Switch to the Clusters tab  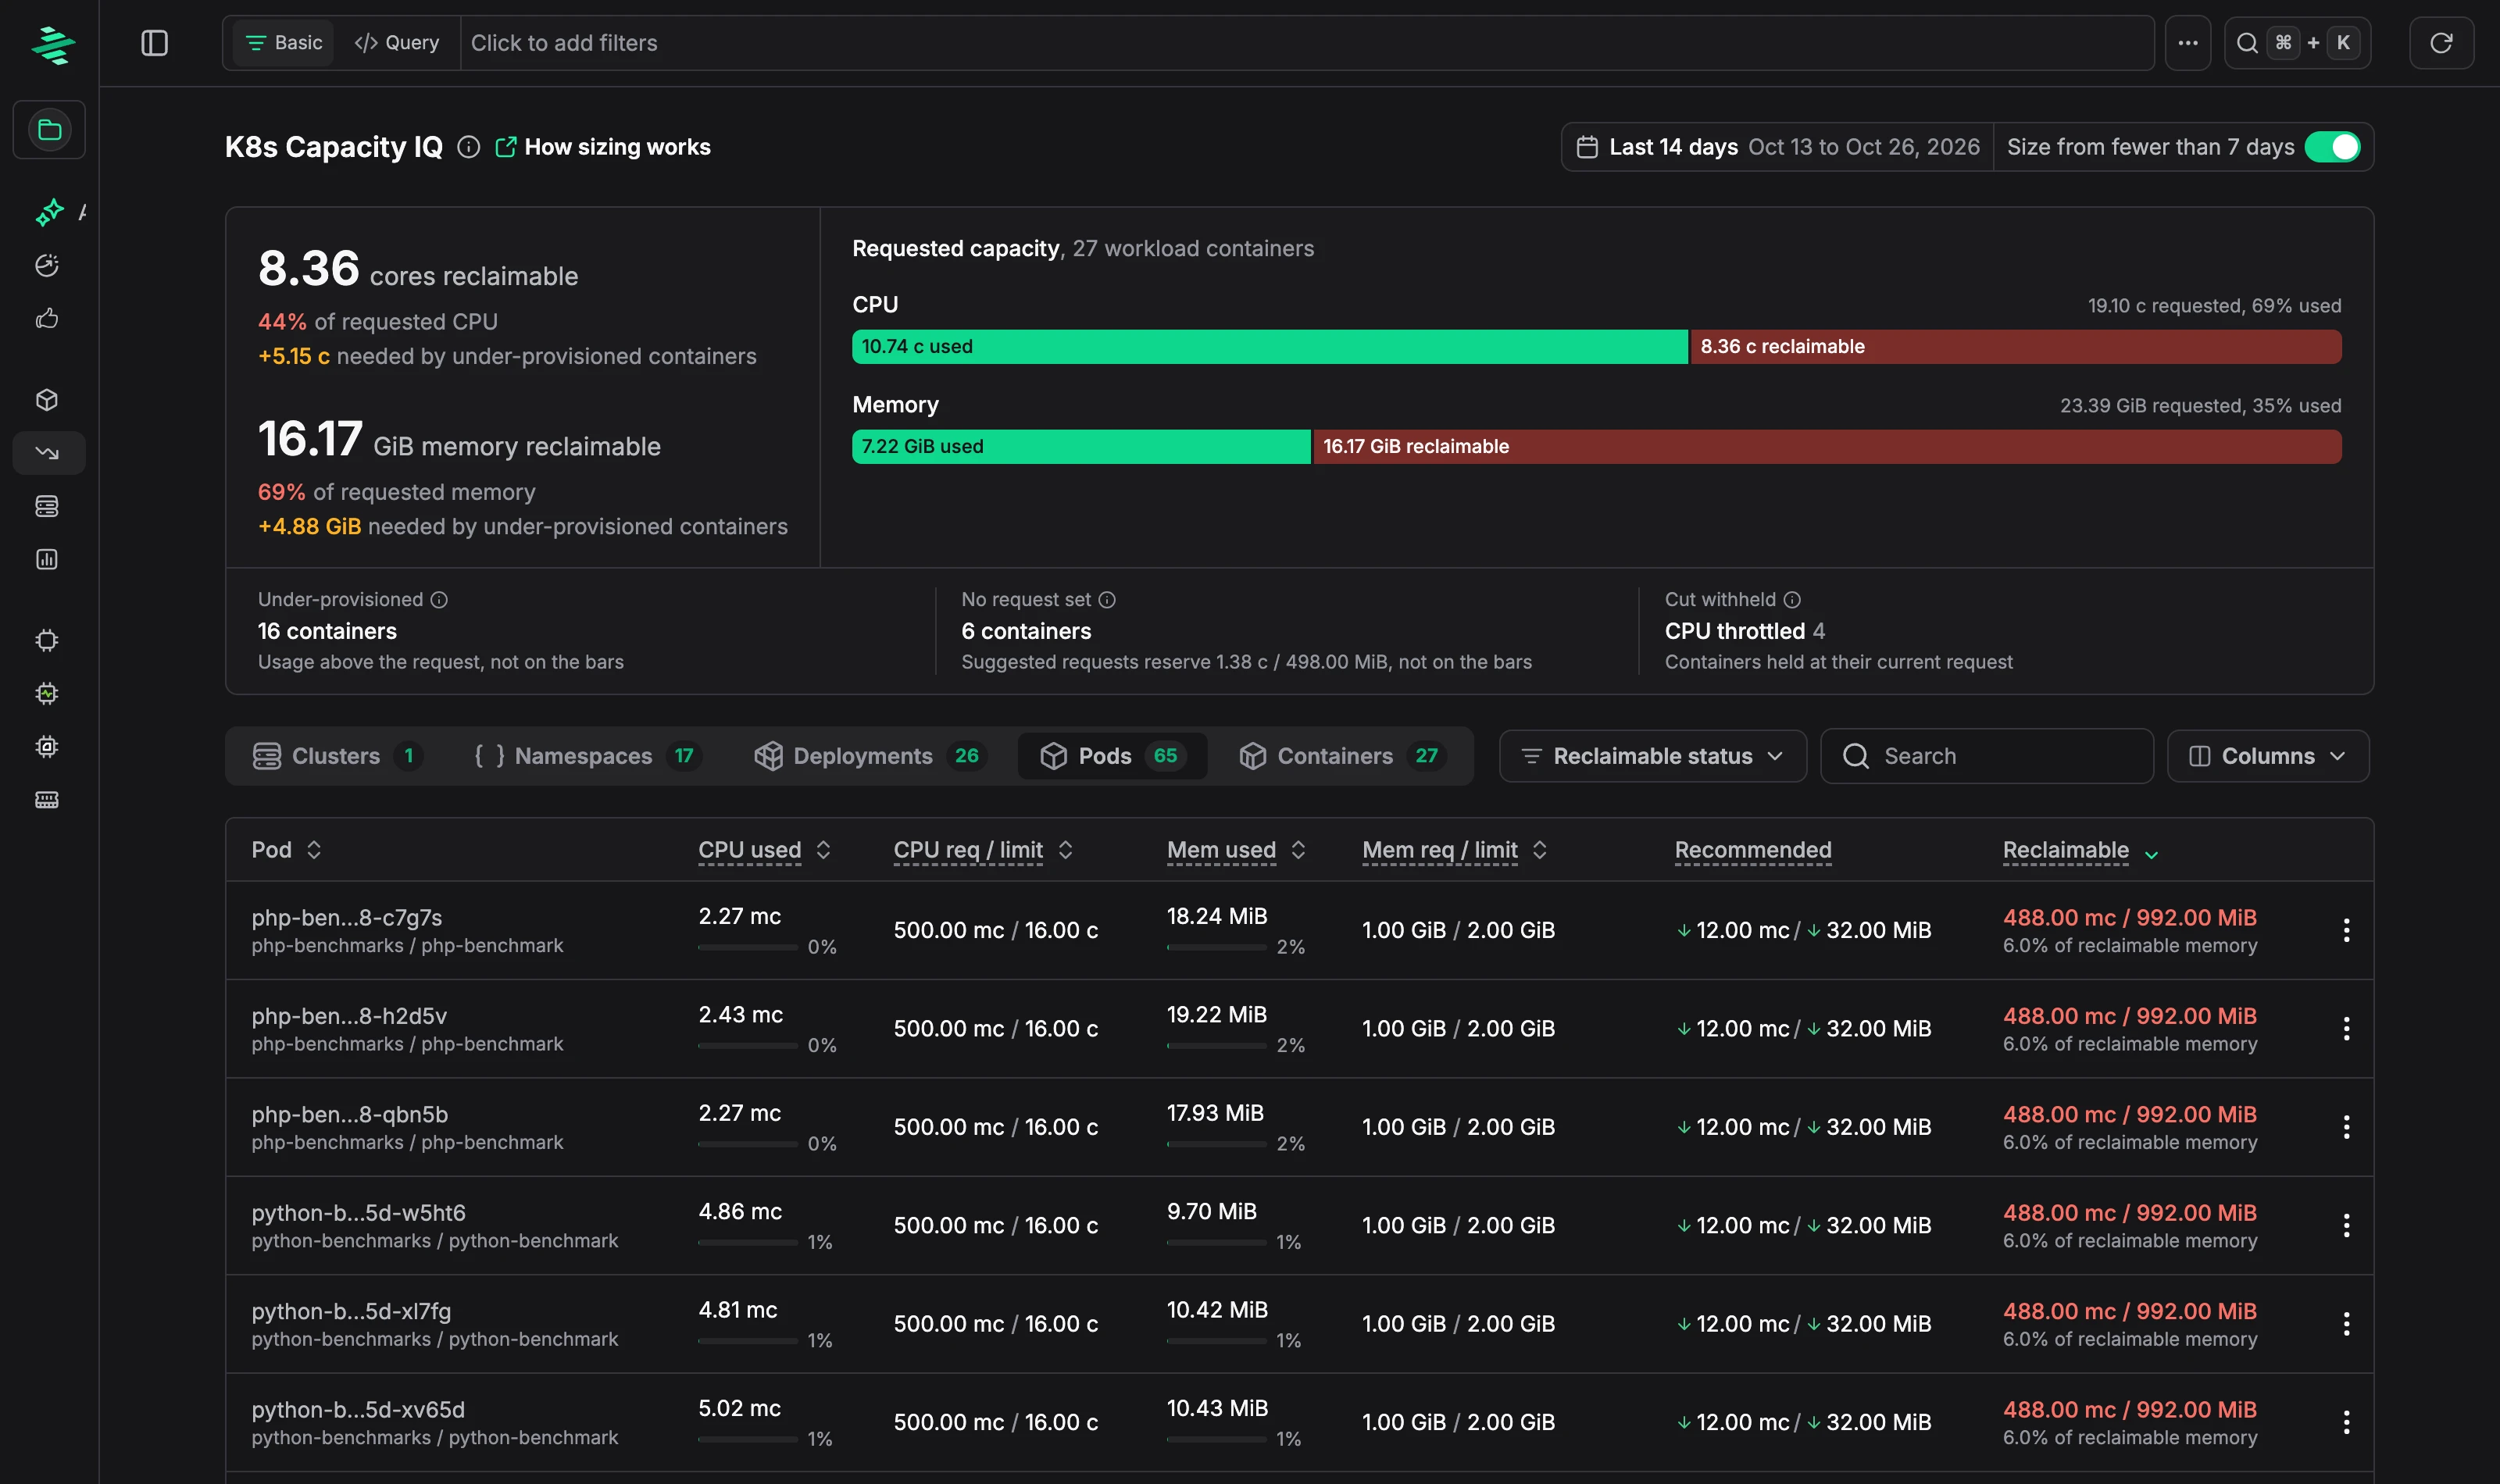tap(337, 756)
